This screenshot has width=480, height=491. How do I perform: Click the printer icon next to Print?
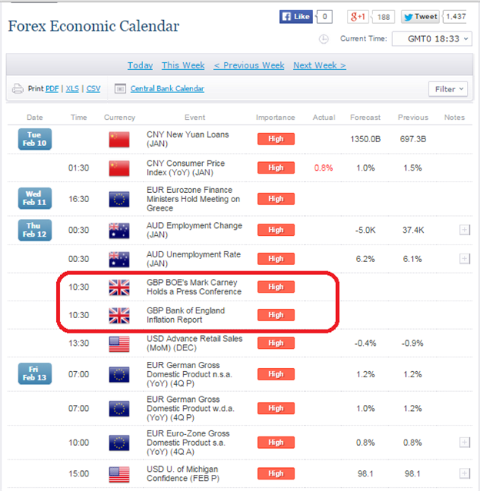coord(17,89)
